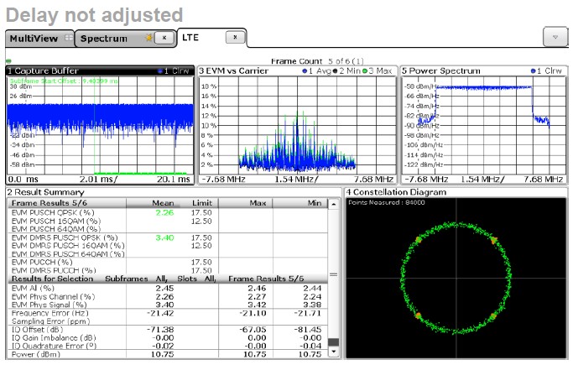This screenshot has width=573, height=365.
Task: Click the Result Summary scrollbar thumb
Action: point(334,342)
